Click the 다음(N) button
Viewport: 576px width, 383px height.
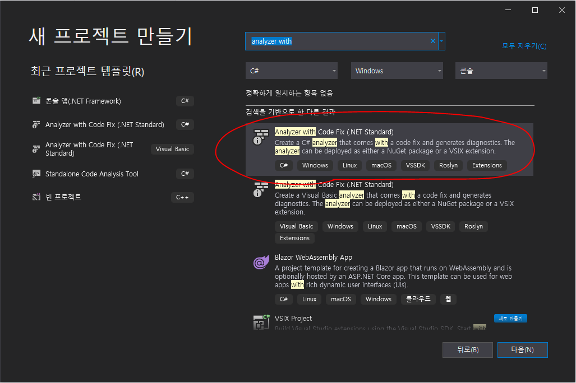click(522, 349)
